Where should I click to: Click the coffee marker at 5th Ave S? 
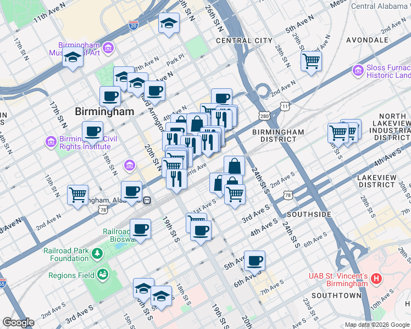click(254, 262)
